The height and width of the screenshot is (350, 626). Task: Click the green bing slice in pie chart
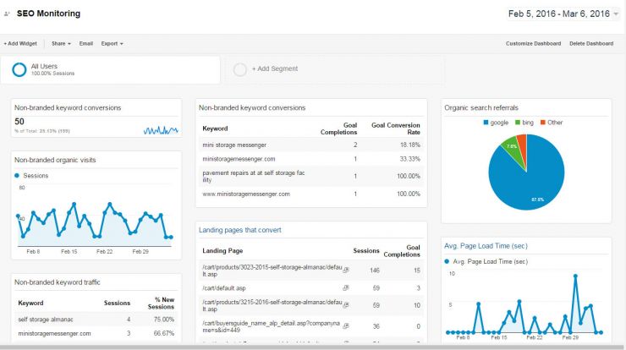pos(512,150)
